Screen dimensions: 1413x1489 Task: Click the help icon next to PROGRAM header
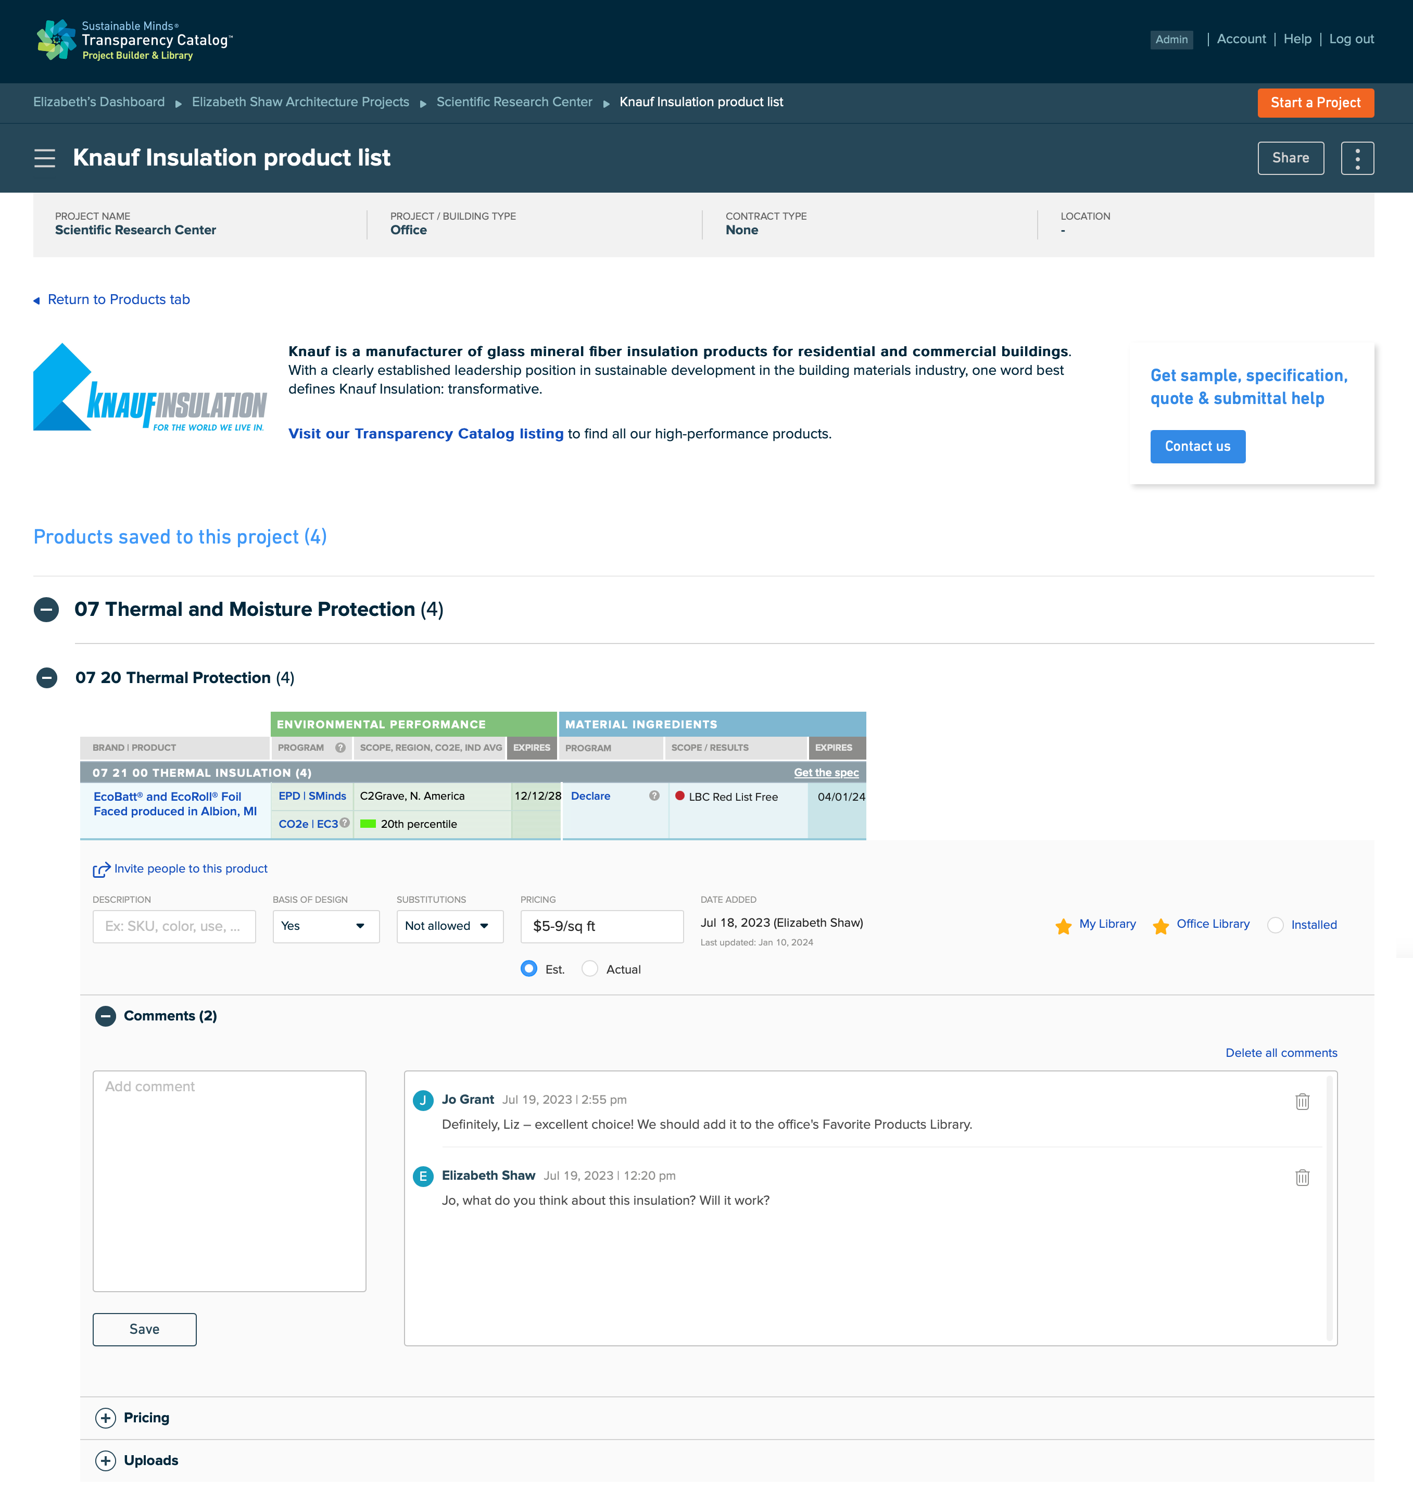(x=340, y=747)
